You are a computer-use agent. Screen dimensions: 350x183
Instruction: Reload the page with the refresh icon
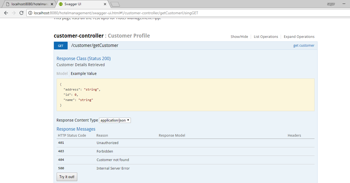click(21, 13)
